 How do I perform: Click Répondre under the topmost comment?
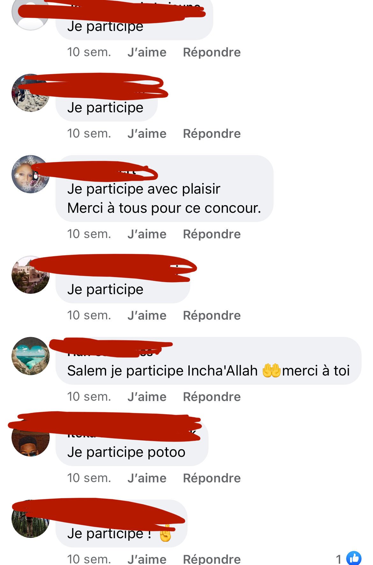212,52
